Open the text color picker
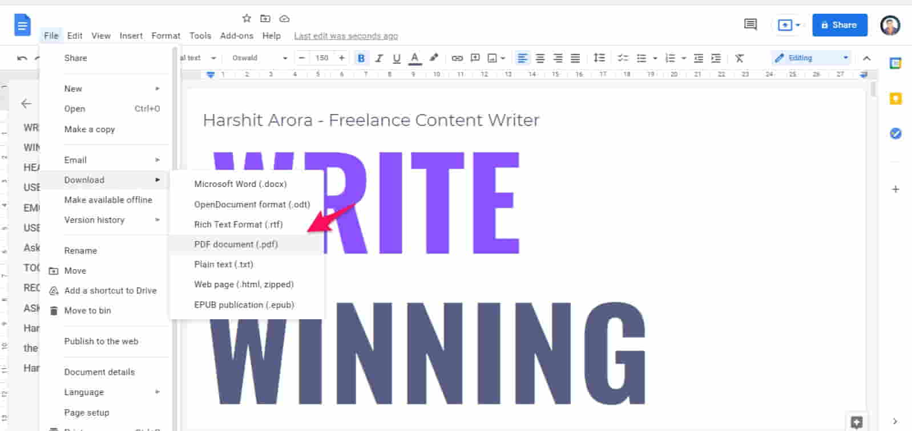The image size is (912, 431). coord(415,58)
